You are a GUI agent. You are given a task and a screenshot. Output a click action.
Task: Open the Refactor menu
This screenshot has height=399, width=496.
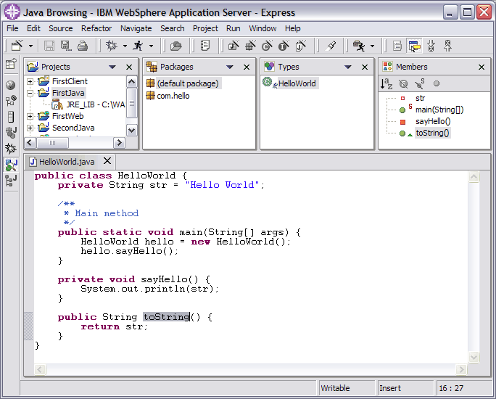tap(96, 28)
